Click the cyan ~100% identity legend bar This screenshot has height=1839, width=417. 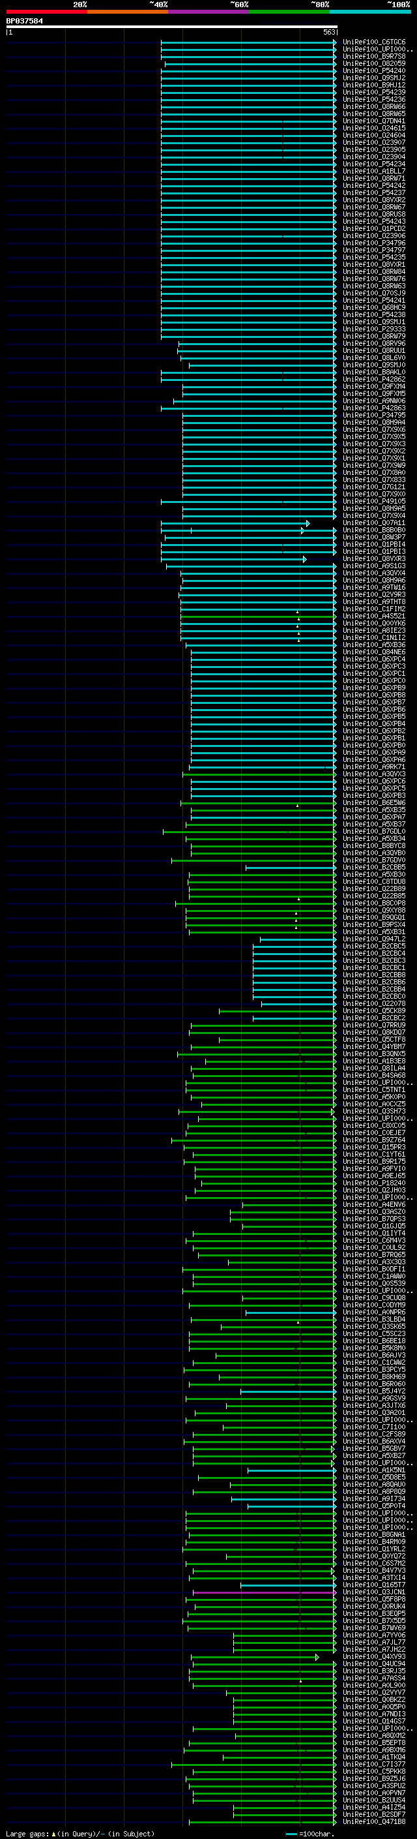click(371, 12)
